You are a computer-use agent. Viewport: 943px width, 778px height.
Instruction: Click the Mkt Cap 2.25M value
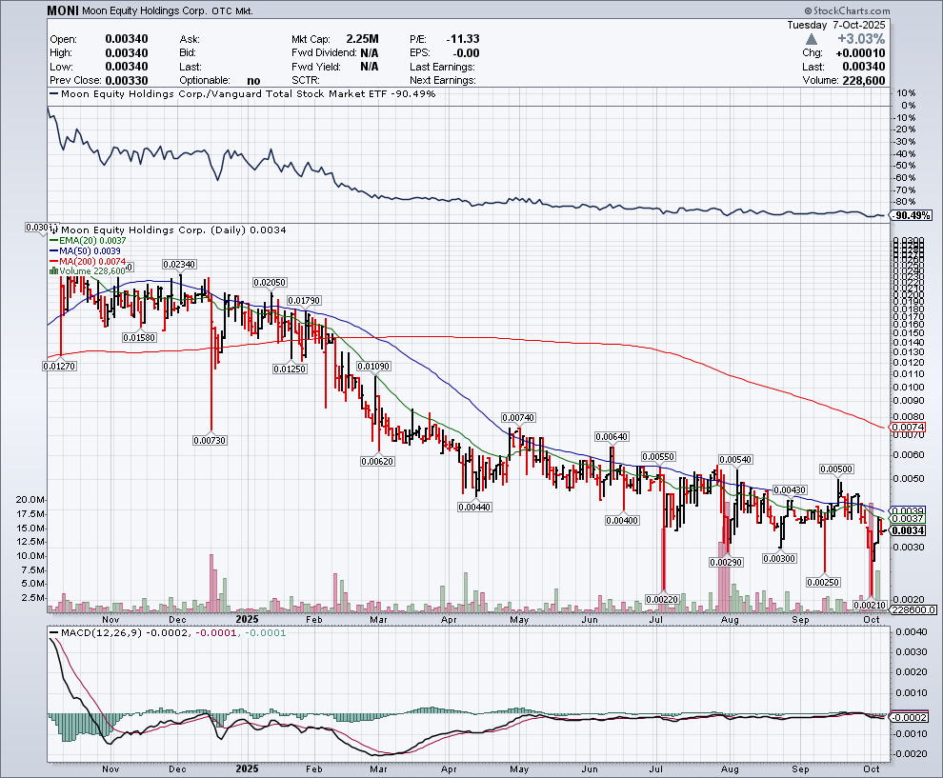(362, 39)
